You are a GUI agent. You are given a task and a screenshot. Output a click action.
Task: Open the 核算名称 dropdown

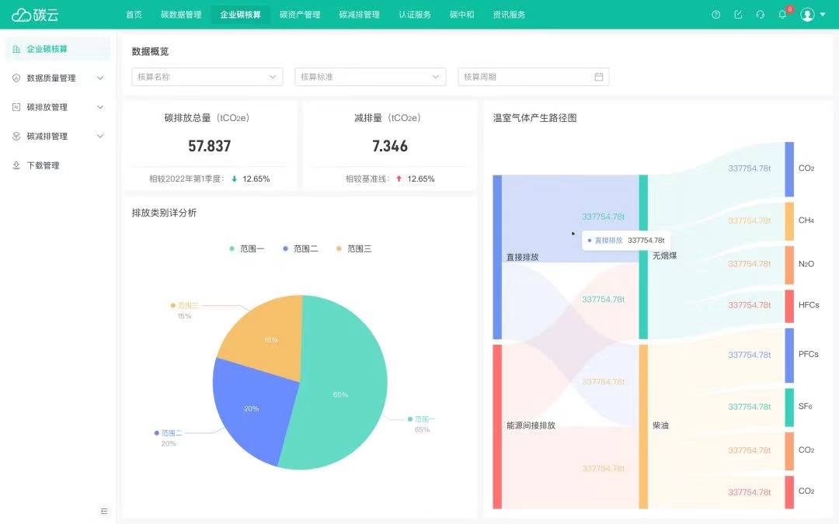[x=207, y=77]
